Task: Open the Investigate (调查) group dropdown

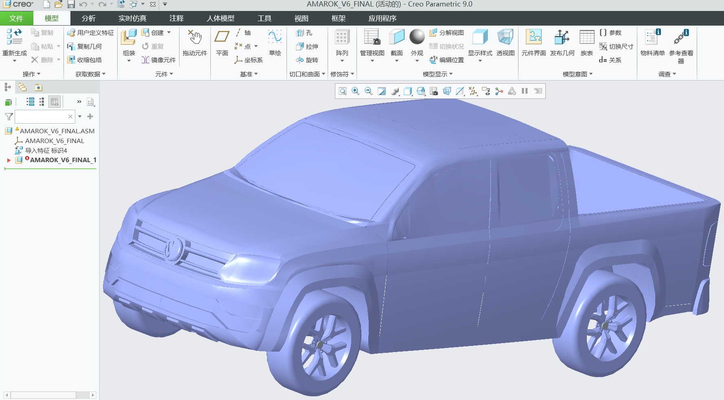Action: 667,74
